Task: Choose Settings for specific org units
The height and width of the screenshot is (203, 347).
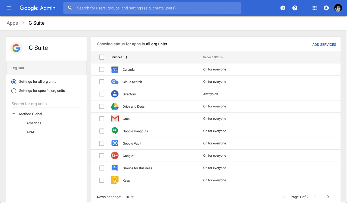Action: tap(14, 91)
